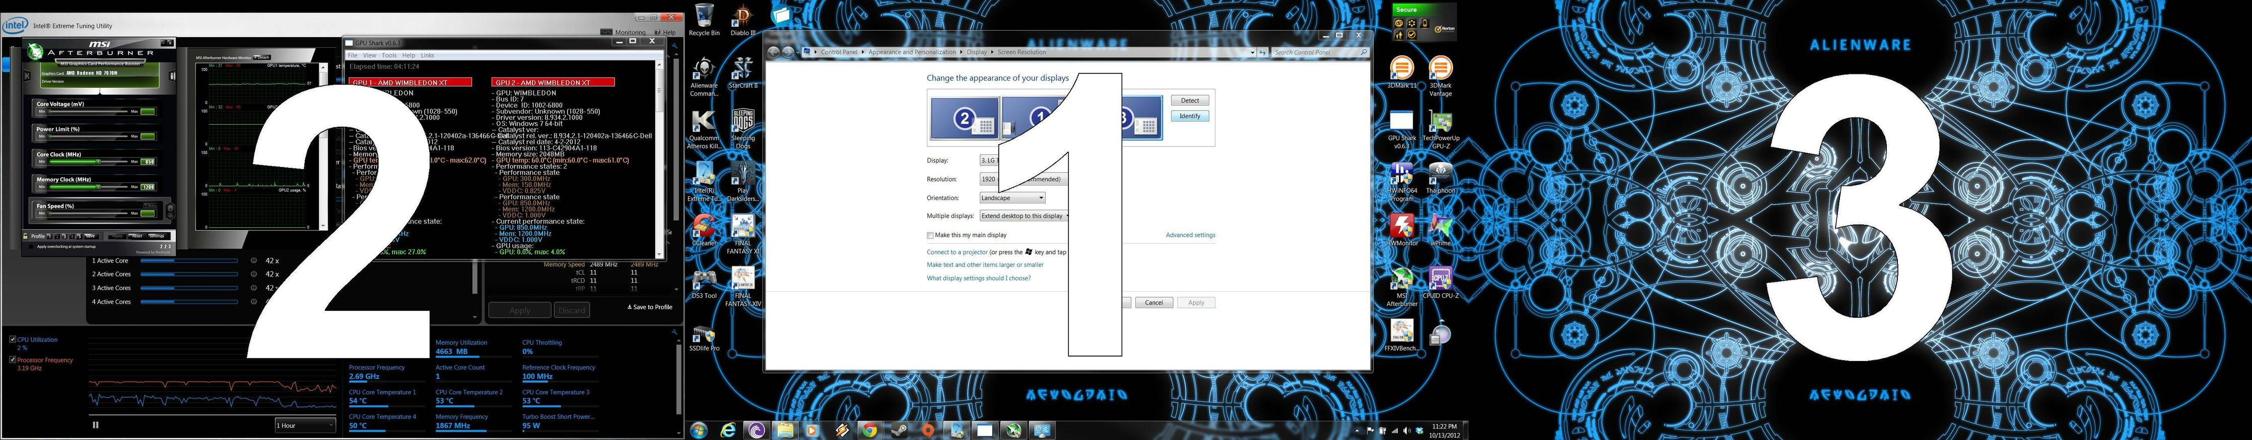Select the GPU 2 - AMD WIMBLEDON XT header
Viewport: 2252px width, 440px height.
pyautogui.click(x=554, y=82)
